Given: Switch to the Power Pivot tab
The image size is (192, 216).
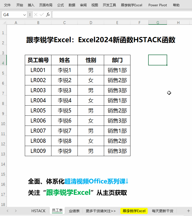Looking at the screenshot, I should point(158,5).
